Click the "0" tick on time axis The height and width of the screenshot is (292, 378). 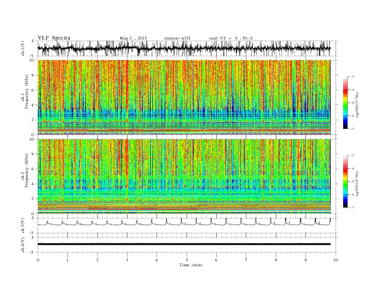(x=38, y=260)
